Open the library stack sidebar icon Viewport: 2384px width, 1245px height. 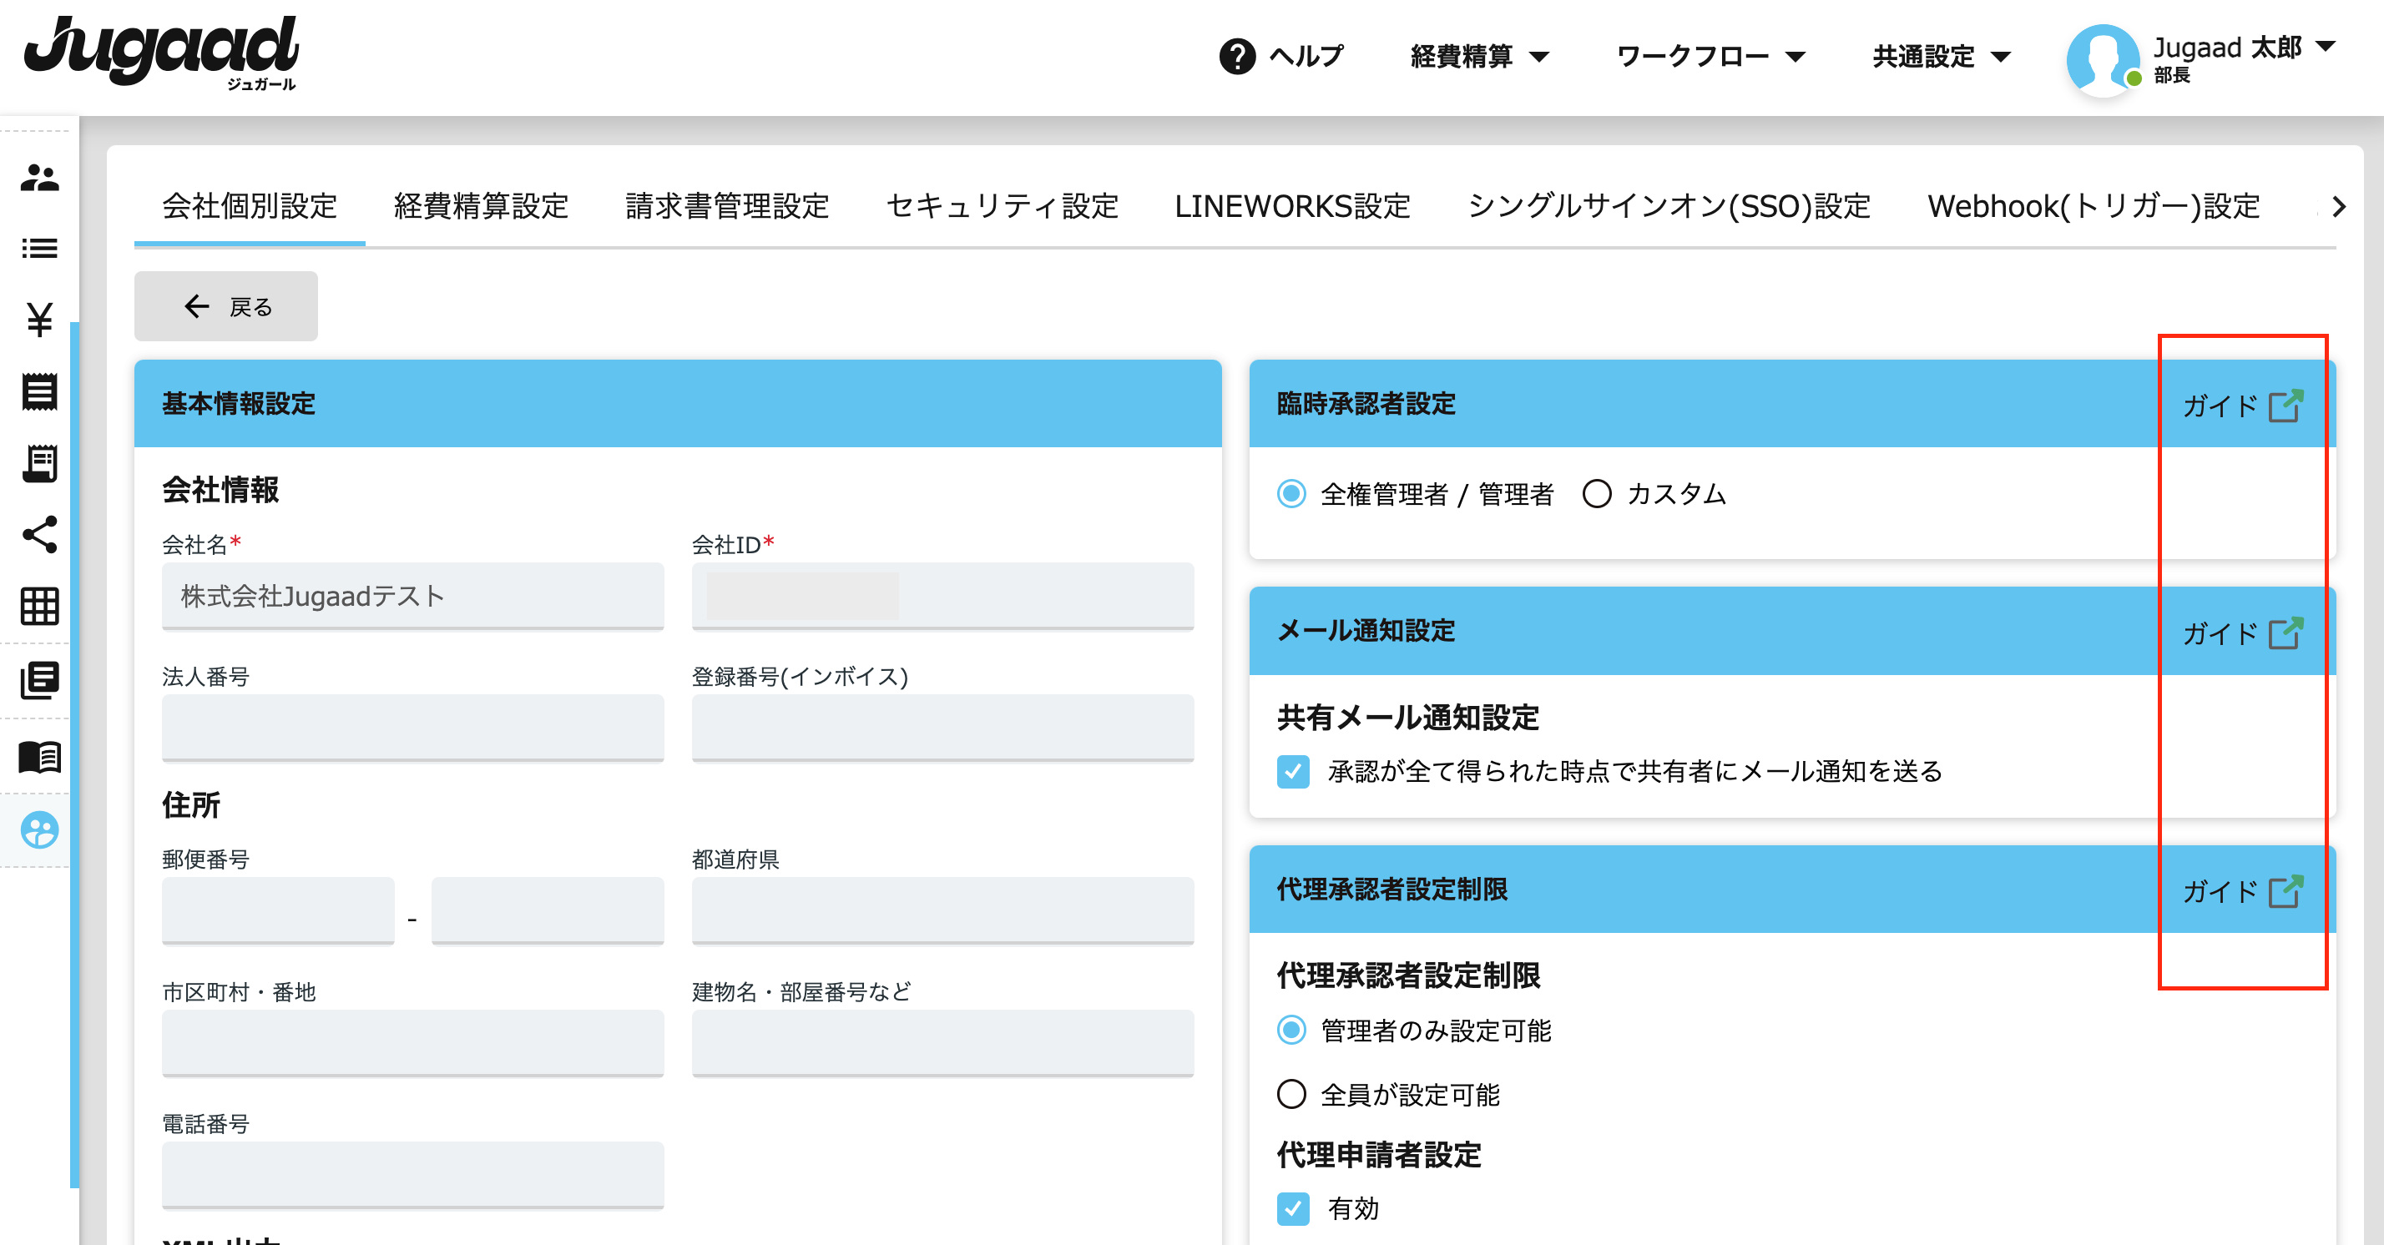point(39,680)
